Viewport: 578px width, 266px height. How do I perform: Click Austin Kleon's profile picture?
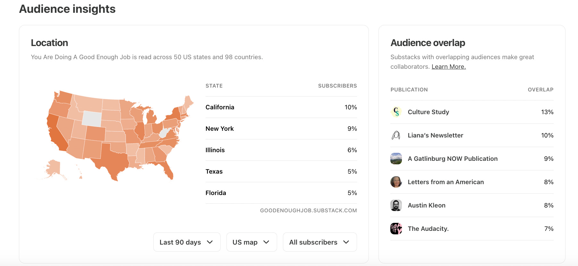coord(396,205)
